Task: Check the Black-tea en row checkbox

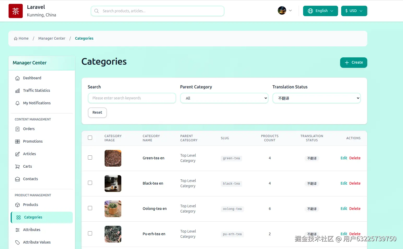Action: pyautogui.click(x=90, y=183)
